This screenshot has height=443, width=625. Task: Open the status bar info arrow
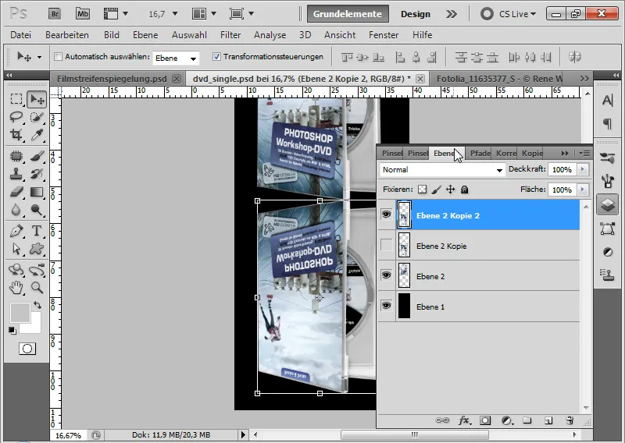pos(243,434)
